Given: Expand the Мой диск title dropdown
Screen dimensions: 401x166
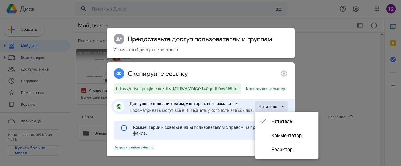Looking at the screenshot, I should click(x=107, y=26).
